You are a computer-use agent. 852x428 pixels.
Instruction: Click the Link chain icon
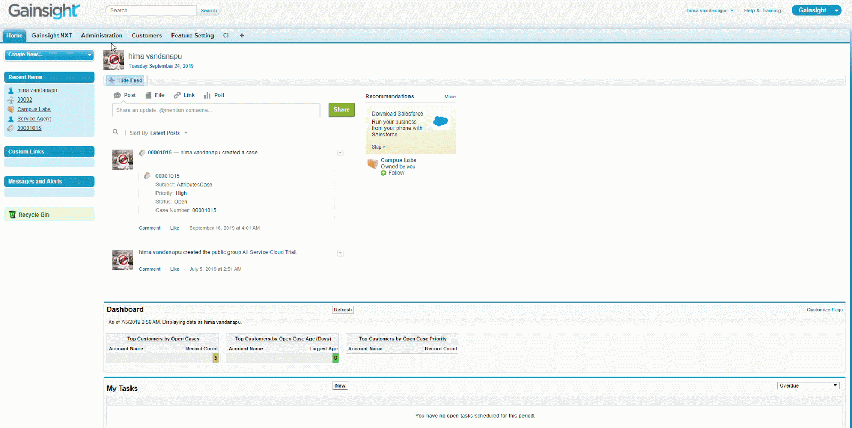pos(177,95)
